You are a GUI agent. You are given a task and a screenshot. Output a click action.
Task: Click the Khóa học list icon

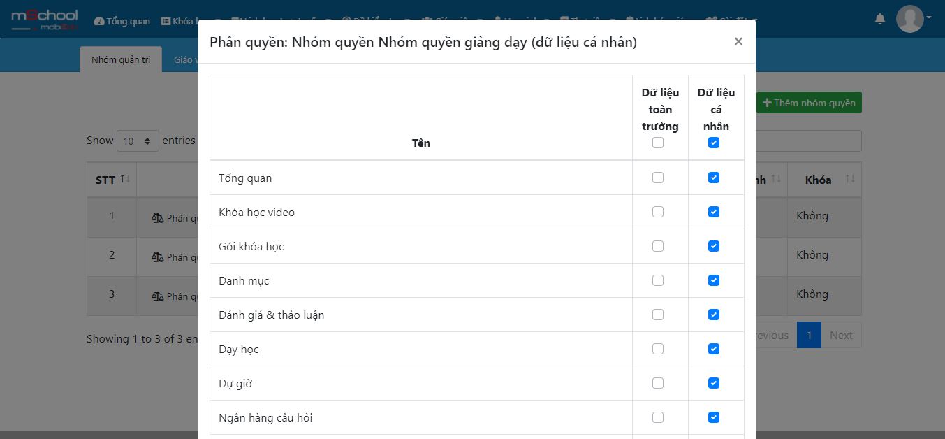(x=166, y=21)
